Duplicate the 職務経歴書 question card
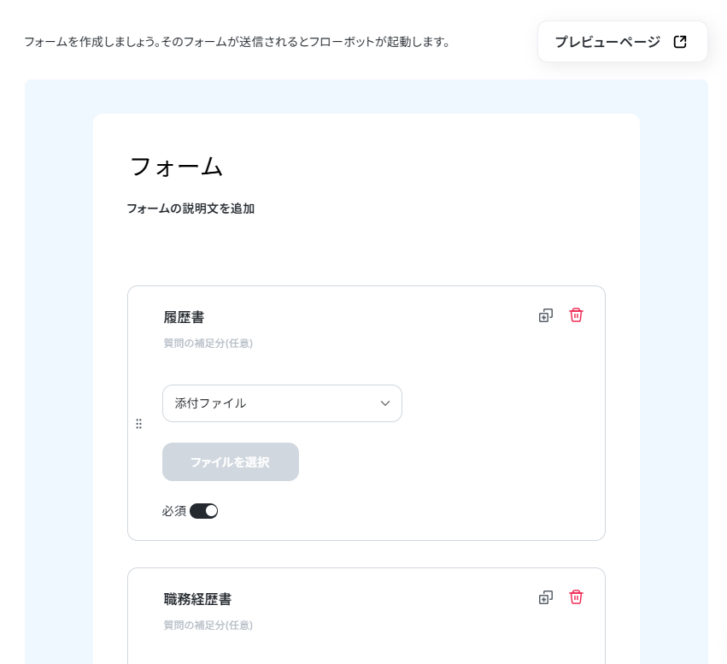 pyautogui.click(x=546, y=597)
